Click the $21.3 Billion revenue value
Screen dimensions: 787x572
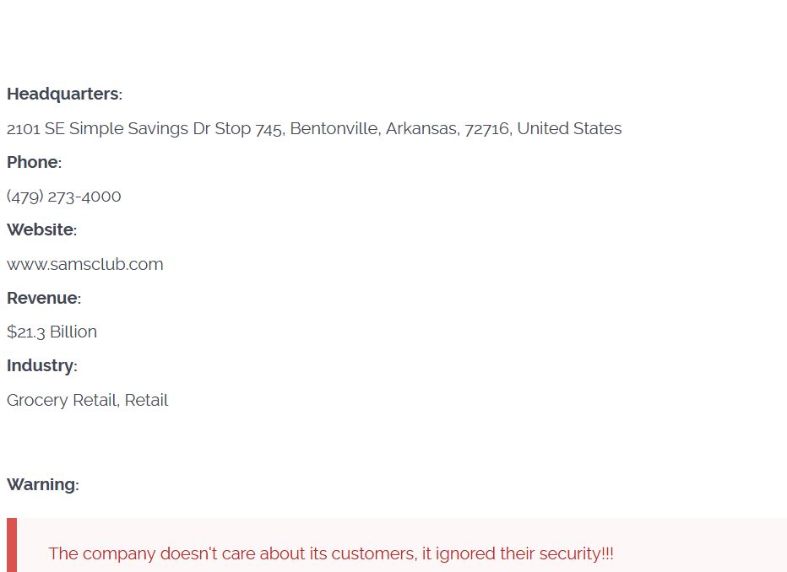(52, 332)
